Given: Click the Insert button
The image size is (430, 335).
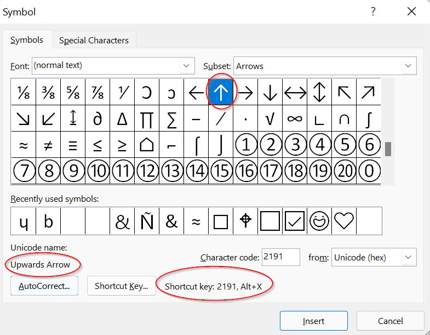Looking at the screenshot, I should [x=313, y=321].
